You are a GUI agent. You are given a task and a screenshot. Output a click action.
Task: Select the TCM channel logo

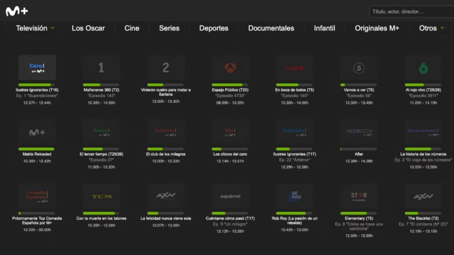[101, 196]
